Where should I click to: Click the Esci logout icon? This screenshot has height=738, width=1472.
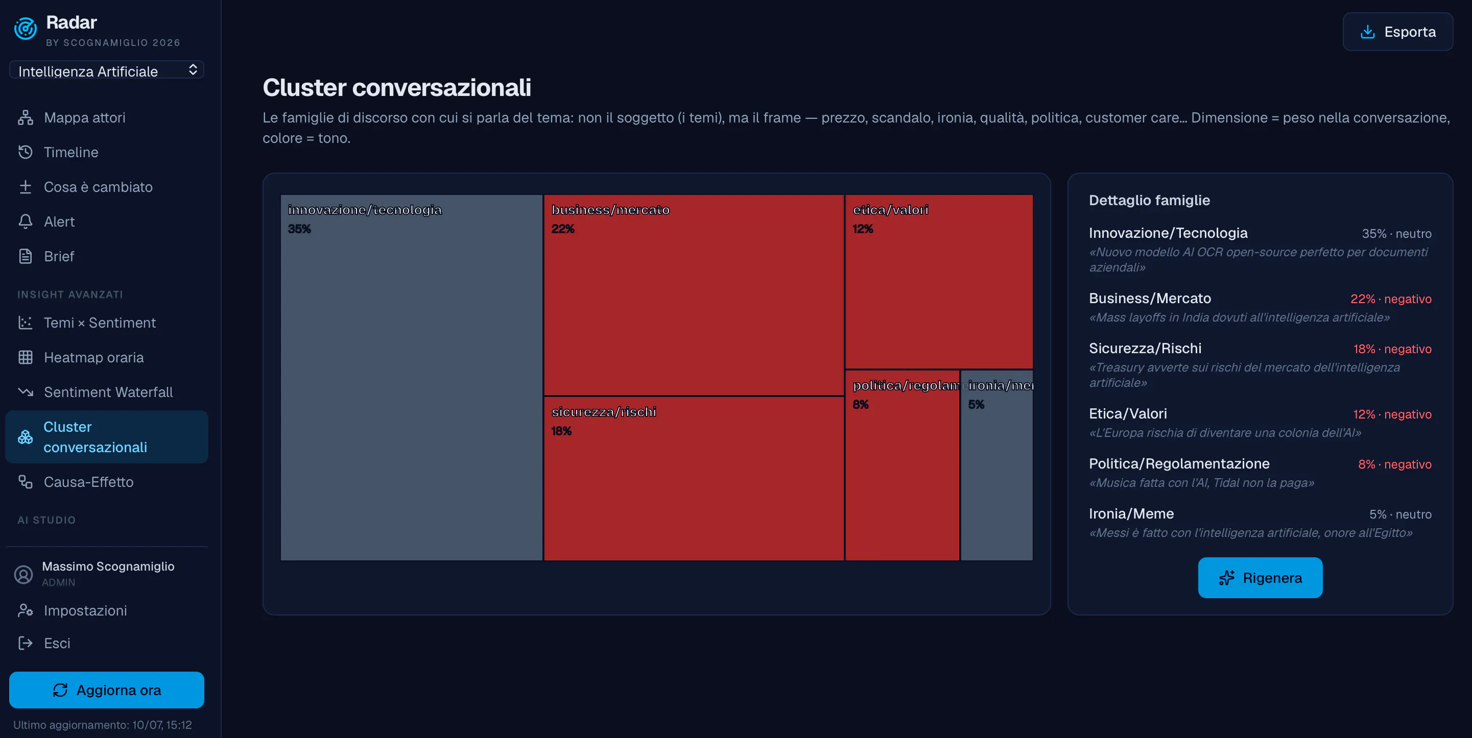pos(25,643)
